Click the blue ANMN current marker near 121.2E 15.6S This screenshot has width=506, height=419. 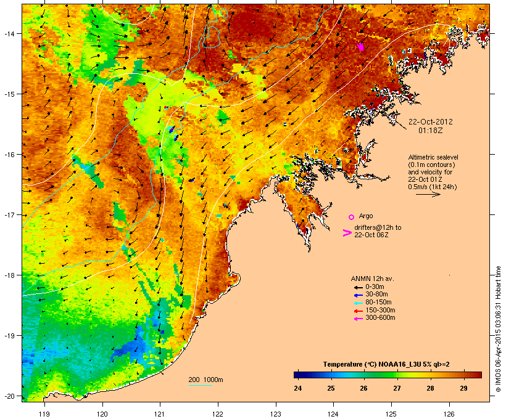tap(172, 129)
